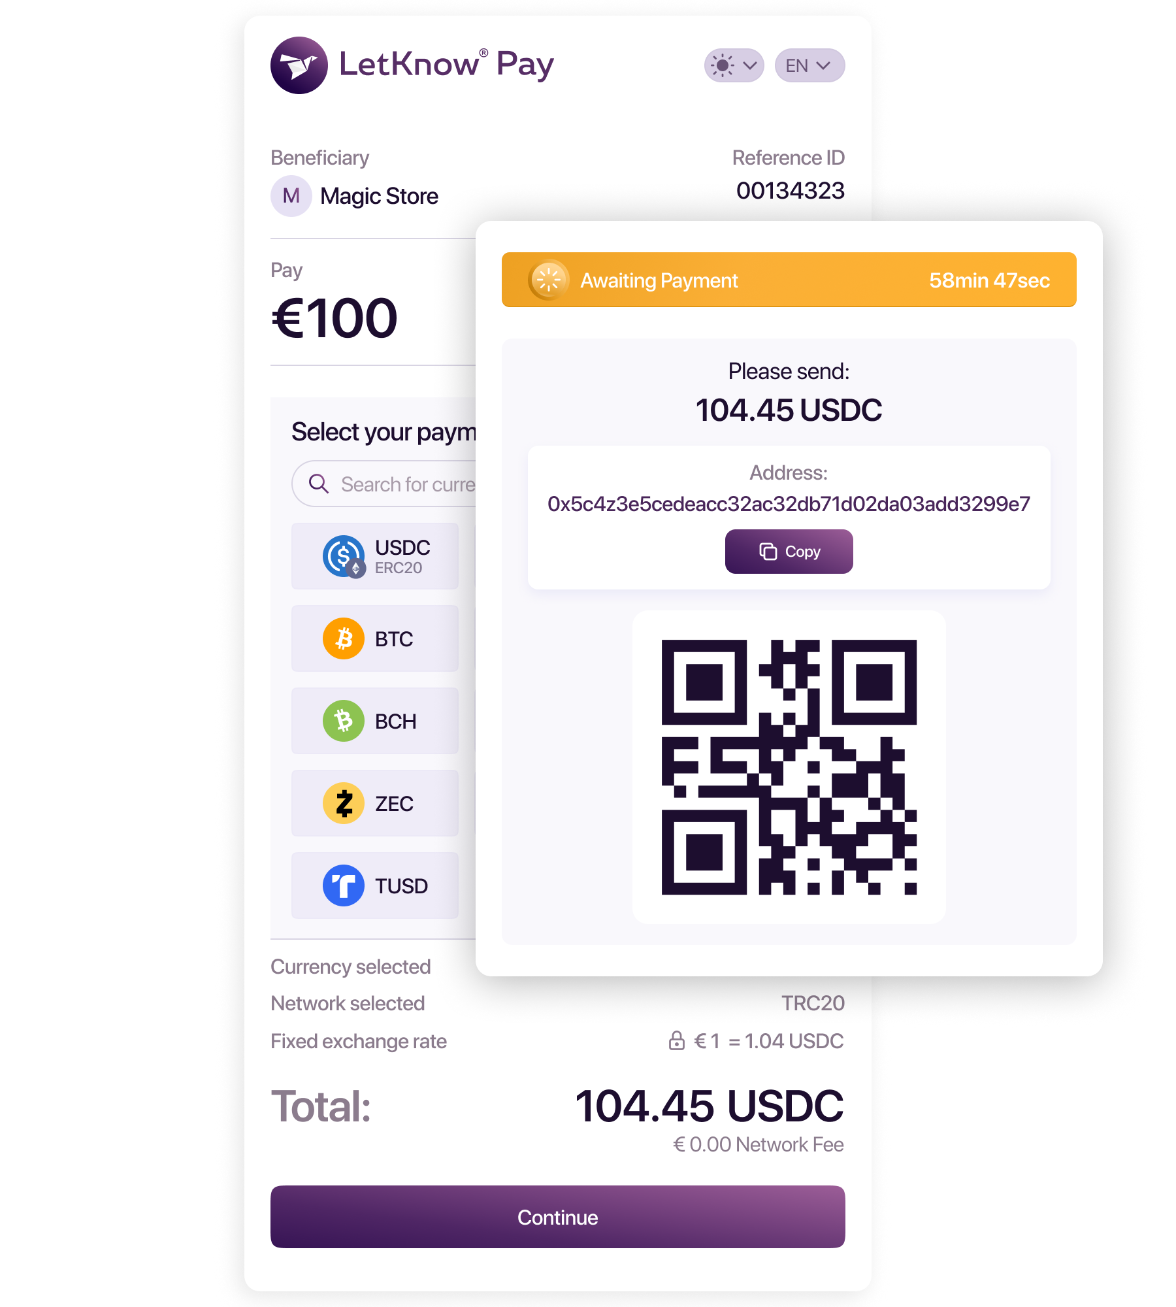Click the payment QR code

pos(789,767)
